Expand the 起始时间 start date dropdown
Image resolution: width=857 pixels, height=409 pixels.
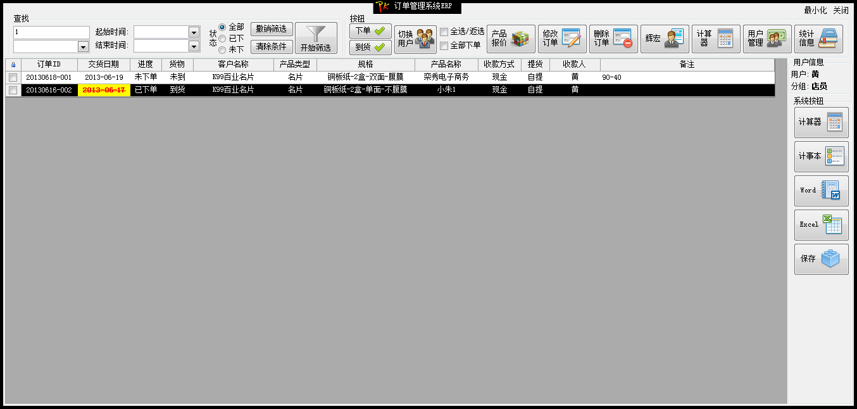[x=194, y=32]
